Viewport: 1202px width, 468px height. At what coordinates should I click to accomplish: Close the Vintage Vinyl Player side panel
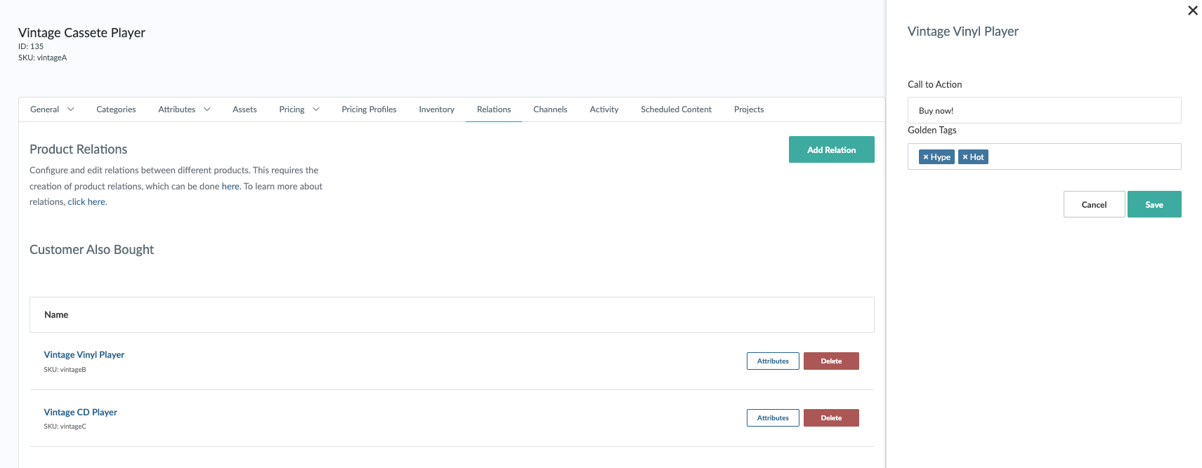1192,11
